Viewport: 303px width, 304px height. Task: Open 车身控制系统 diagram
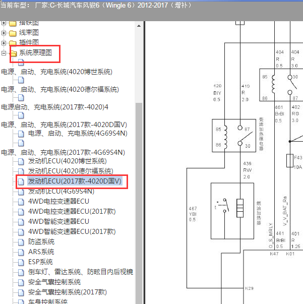[x=48, y=301]
